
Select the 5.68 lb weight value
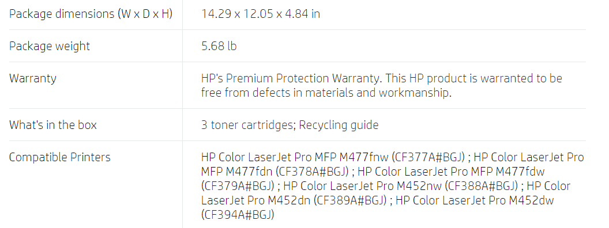pos(219,46)
